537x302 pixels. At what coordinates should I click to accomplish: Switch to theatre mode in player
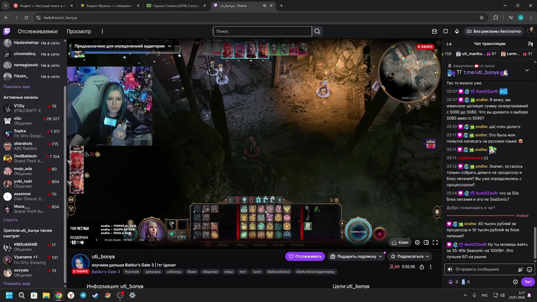(426, 242)
